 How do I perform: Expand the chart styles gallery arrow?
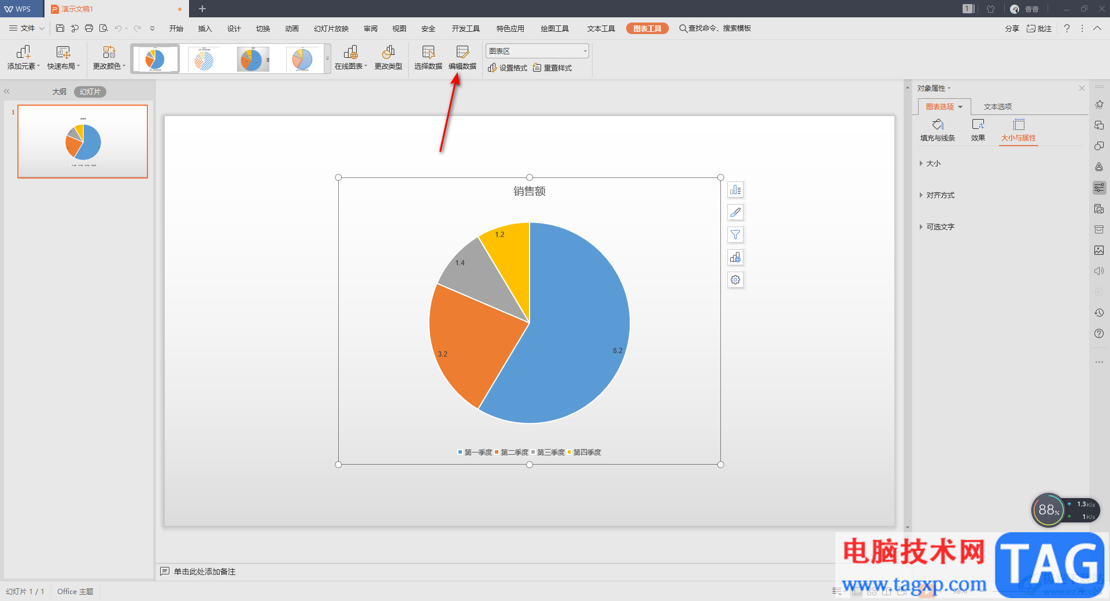tap(327, 58)
